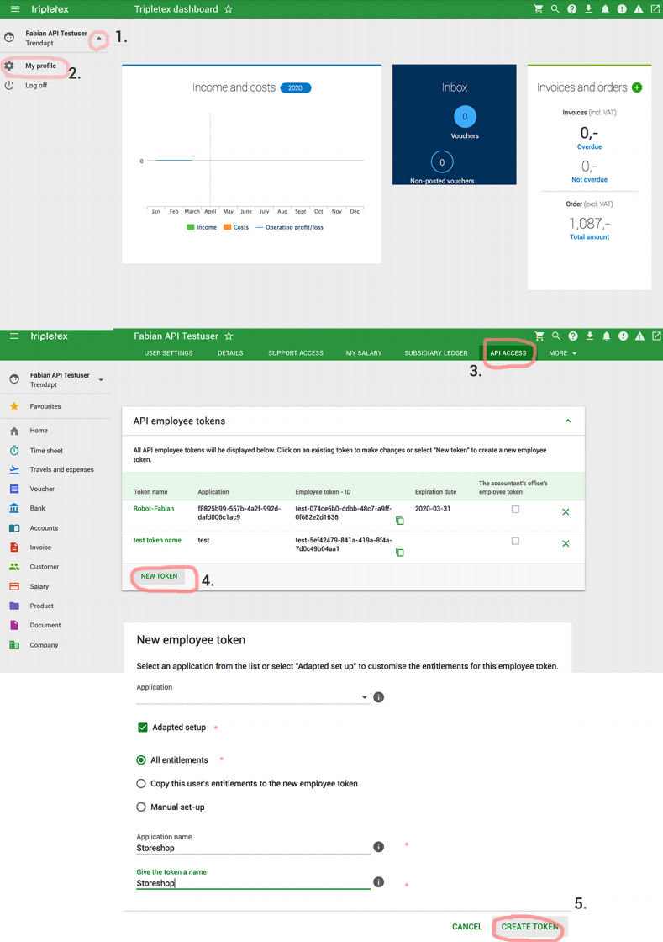Click the 2020 year pill on chart
Screen dimensions: 663x942
pos(295,87)
